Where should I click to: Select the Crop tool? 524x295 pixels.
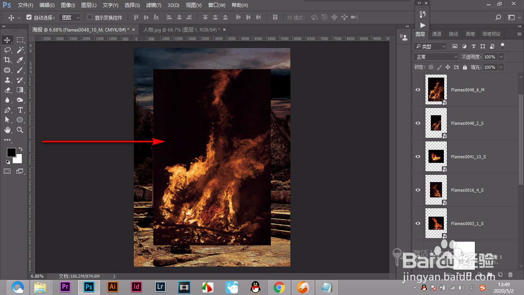(7, 60)
